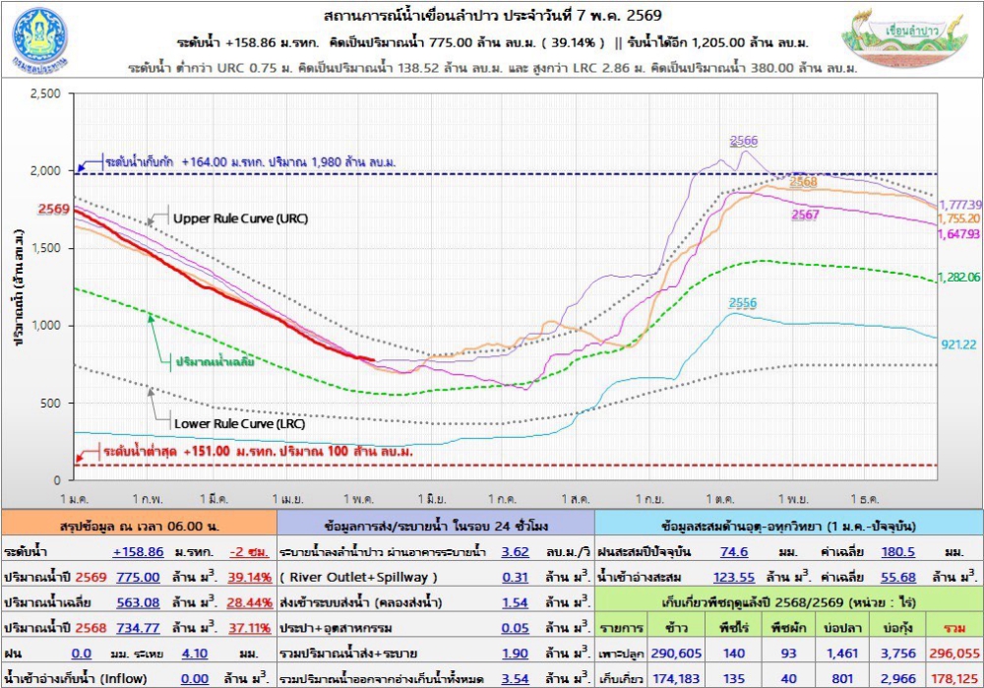Viewport: 984px width, 688px height.
Task: Click the orange summary header สรุปข้อมูล ณ เวลา 06.00 น.
Action: tap(140, 526)
